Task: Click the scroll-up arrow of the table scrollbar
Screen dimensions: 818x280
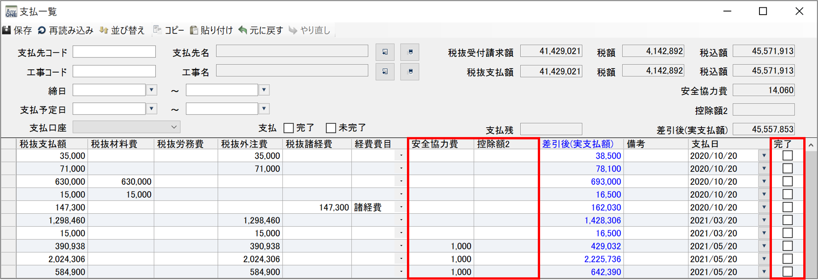Action: click(x=811, y=145)
